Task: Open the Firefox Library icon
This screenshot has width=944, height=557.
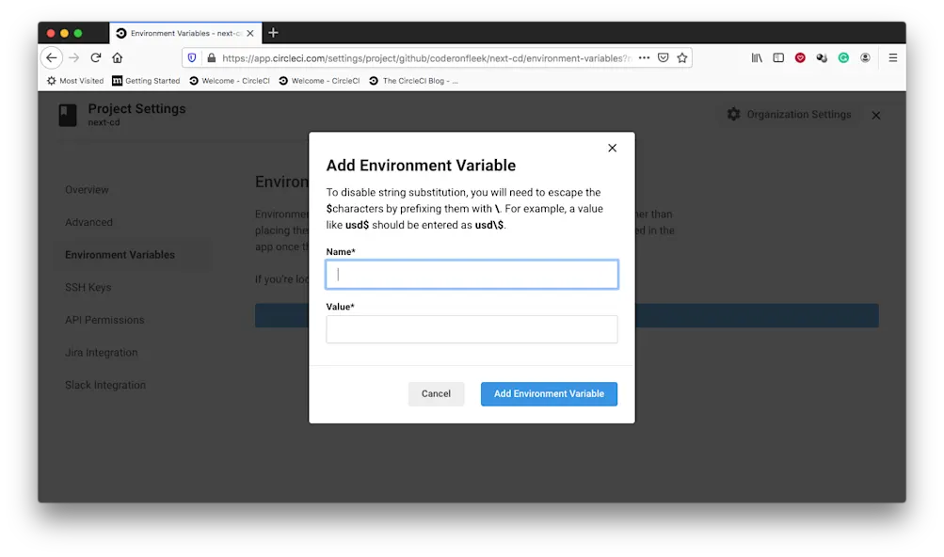Action: click(x=756, y=57)
